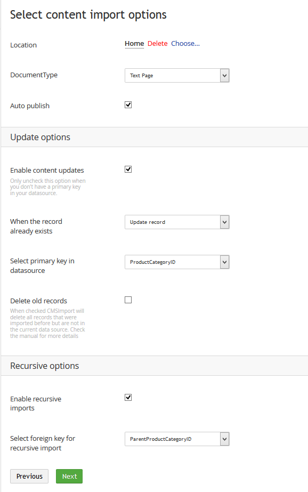Viewport: 308px width, 492px height.
Task: Disable Enable recursive imports checkbox
Action: [x=128, y=398]
